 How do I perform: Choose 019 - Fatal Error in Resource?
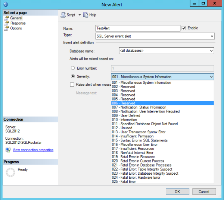pos(162,157)
